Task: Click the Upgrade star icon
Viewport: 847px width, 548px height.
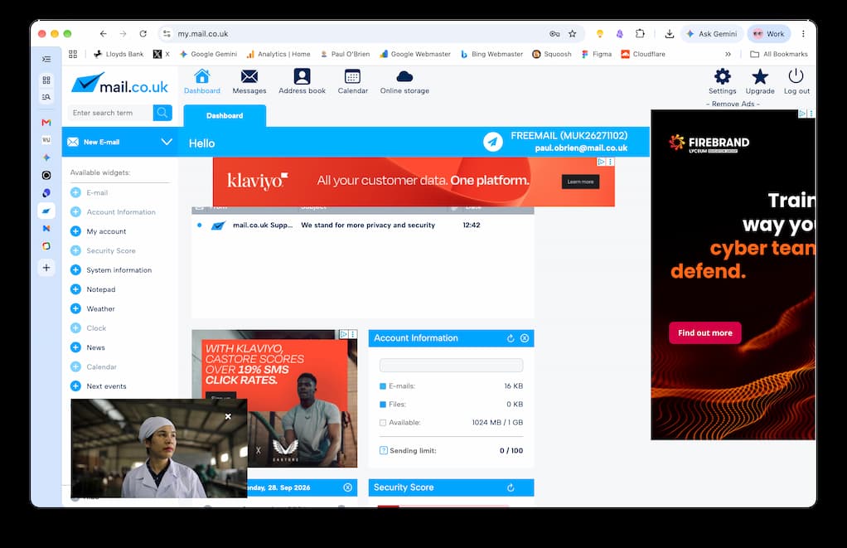Action: (760, 81)
